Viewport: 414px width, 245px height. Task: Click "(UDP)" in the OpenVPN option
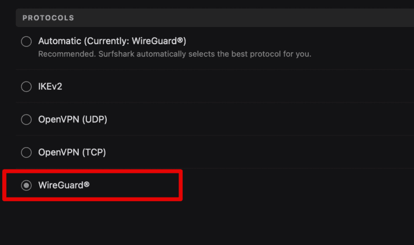tap(95, 120)
